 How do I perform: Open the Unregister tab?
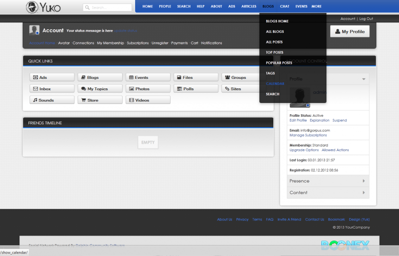tap(160, 43)
